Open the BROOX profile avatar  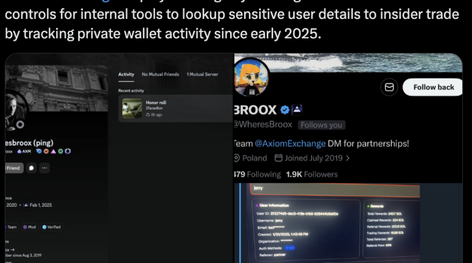pos(251,78)
